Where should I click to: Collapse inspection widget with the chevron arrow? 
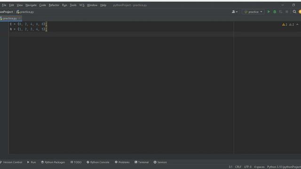297,24
